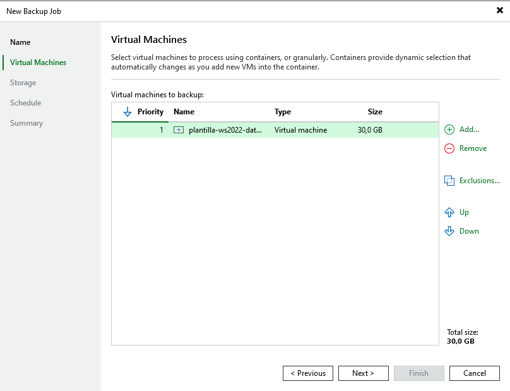Click the VM icon beside plantilla-ws2022

point(179,130)
